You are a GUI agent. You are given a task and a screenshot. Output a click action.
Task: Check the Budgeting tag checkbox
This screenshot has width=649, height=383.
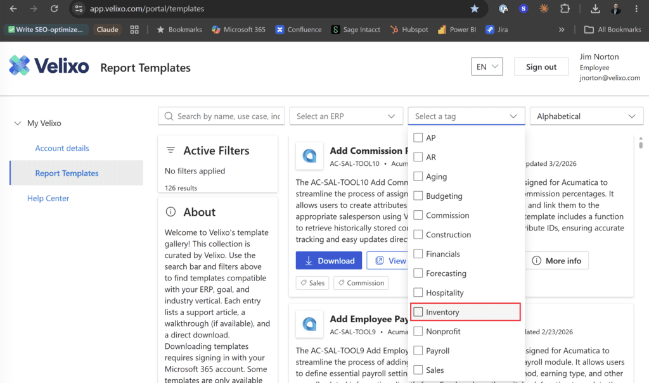pos(418,196)
